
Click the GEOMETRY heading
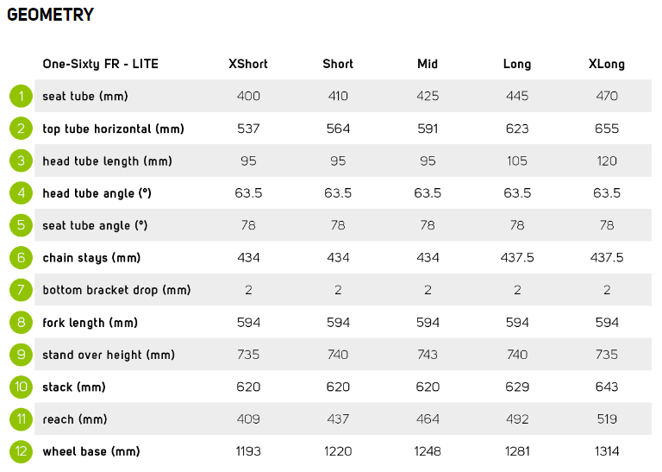[x=50, y=15]
